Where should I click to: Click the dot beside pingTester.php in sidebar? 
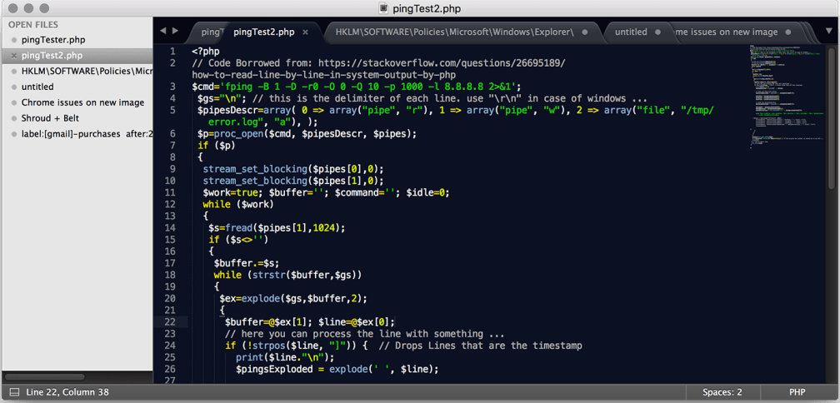[14, 40]
